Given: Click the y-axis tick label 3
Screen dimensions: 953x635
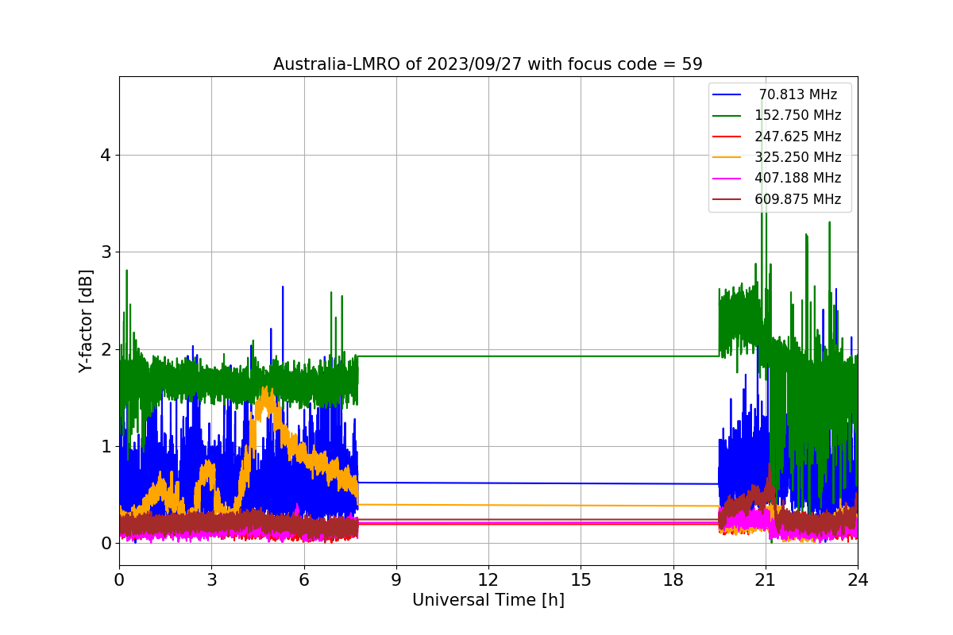Looking at the screenshot, I should [104, 252].
